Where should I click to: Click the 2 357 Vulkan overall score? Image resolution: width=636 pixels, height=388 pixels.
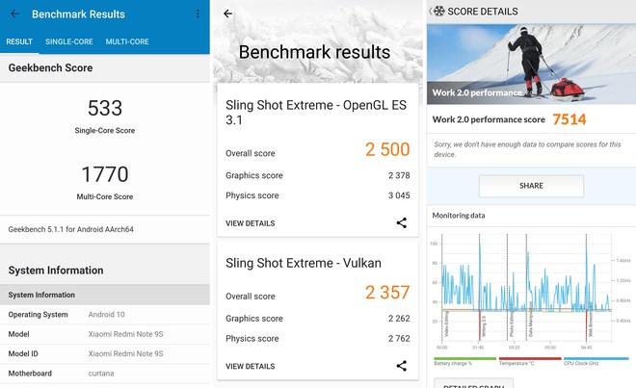pyautogui.click(x=387, y=293)
